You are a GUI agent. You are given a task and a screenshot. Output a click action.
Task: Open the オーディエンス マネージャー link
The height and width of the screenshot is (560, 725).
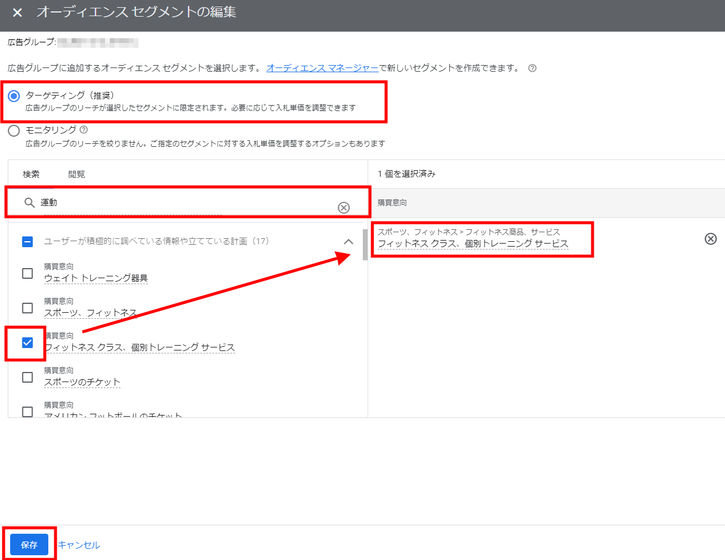[322, 68]
